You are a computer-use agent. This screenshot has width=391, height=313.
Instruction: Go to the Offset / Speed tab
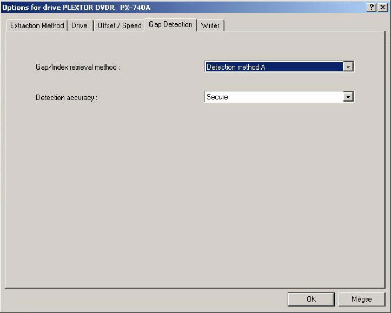pos(120,25)
